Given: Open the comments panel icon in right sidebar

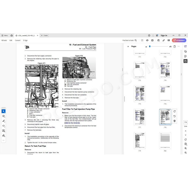Looking at the screenshot, I should [x=185, y=52].
